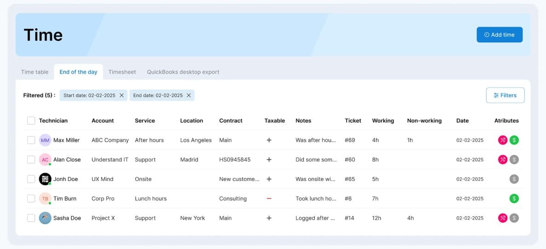546x249 pixels.
Task: Open ticket #65
Action: (x=350, y=179)
